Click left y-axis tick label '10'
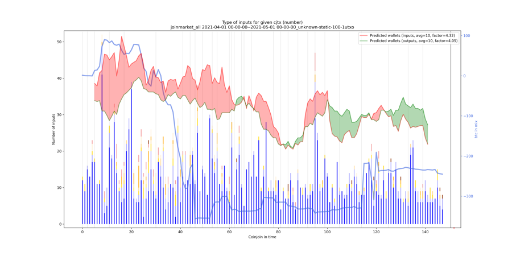Screen dimensions: 512x256 (59, 188)
